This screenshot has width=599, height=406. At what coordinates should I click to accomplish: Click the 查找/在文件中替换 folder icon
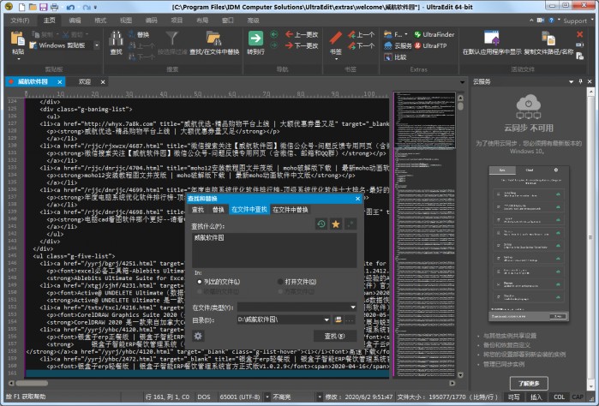pyautogui.click(x=214, y=39)
